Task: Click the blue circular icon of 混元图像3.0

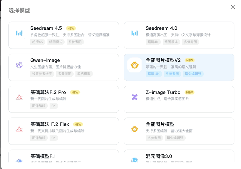Action: point(135,160)
